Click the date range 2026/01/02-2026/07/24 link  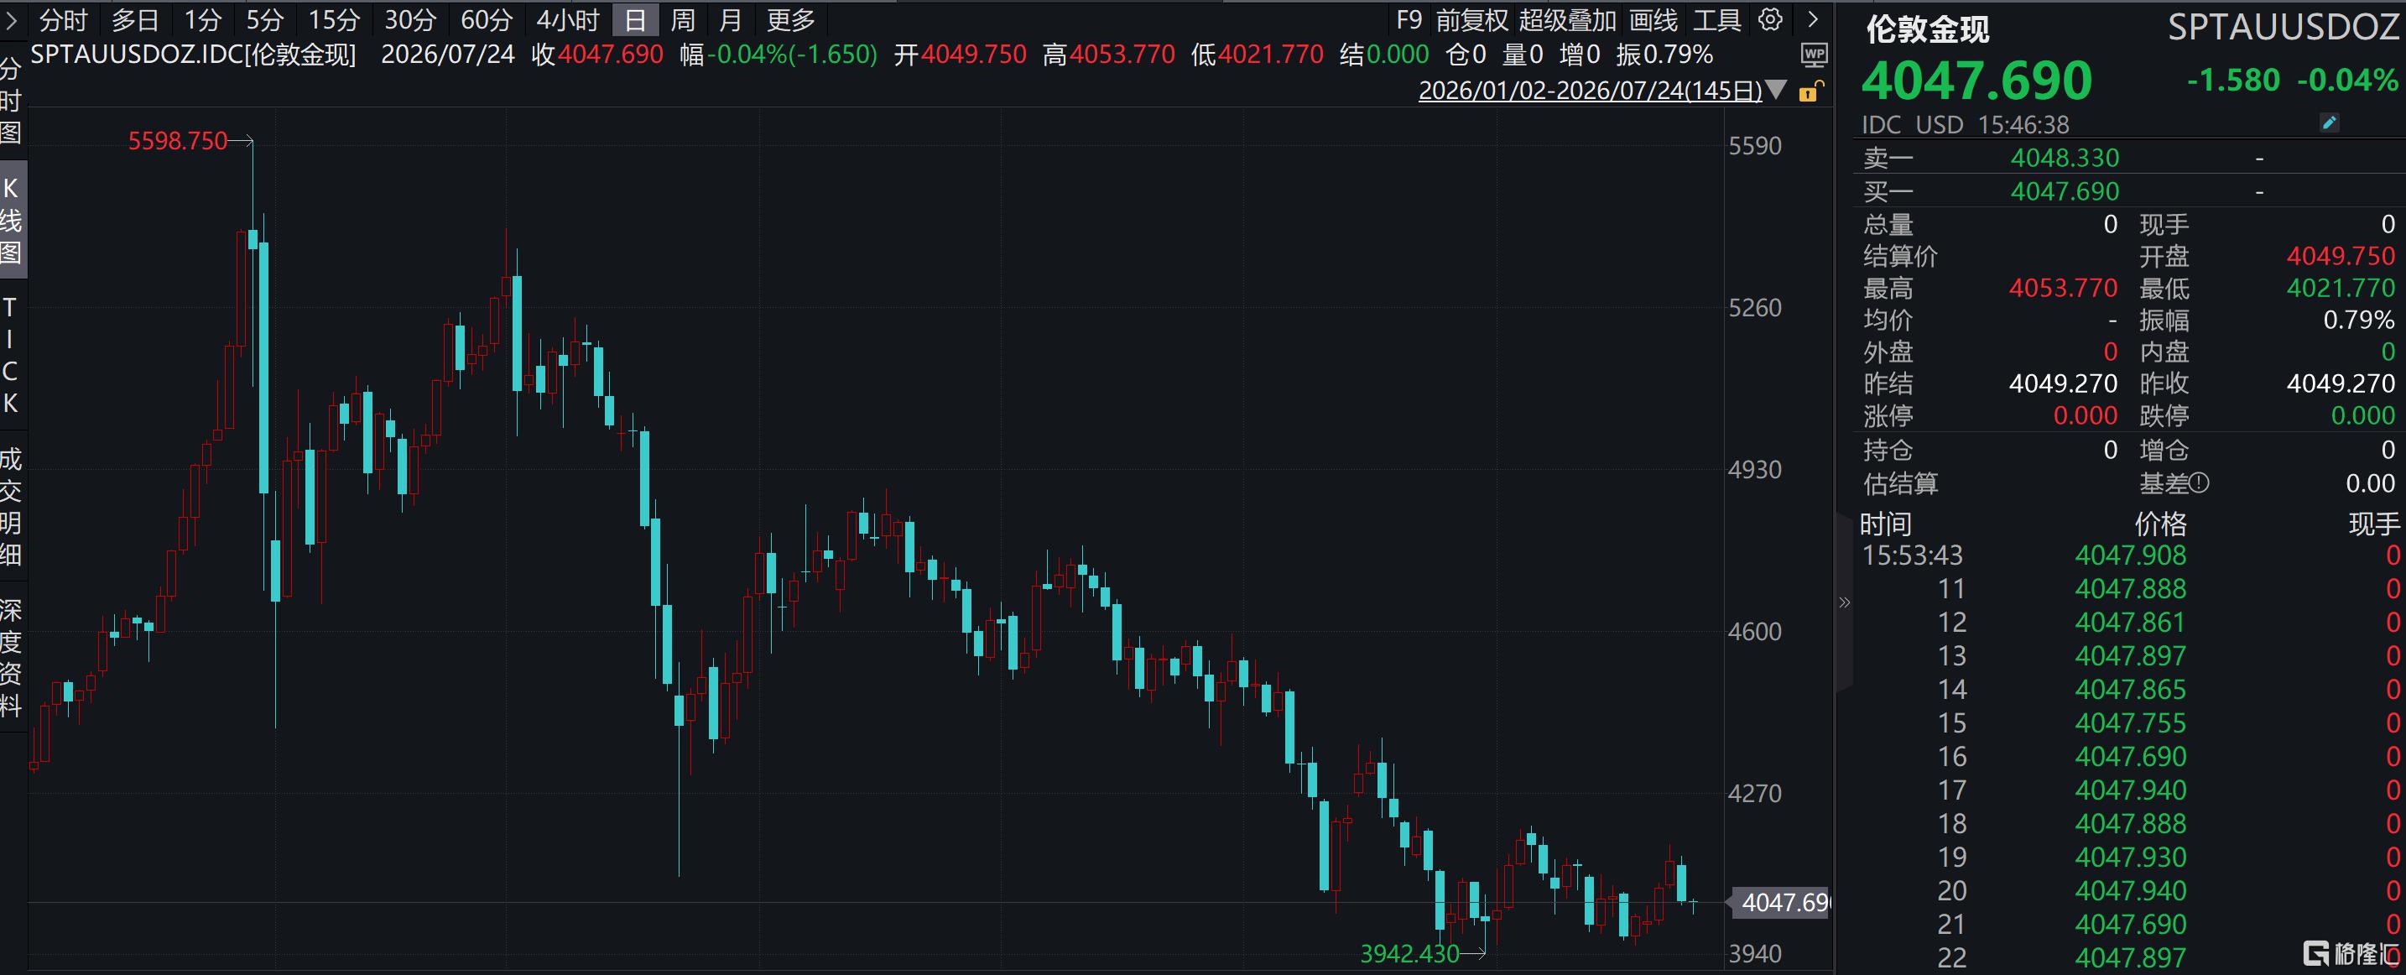pos(1590,91)
